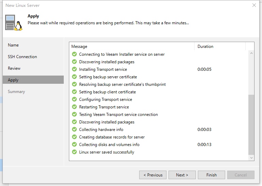Click the success icon for Linux server saved successfully
The height and width of the screenshot is (186, 262).
point(74,152)
